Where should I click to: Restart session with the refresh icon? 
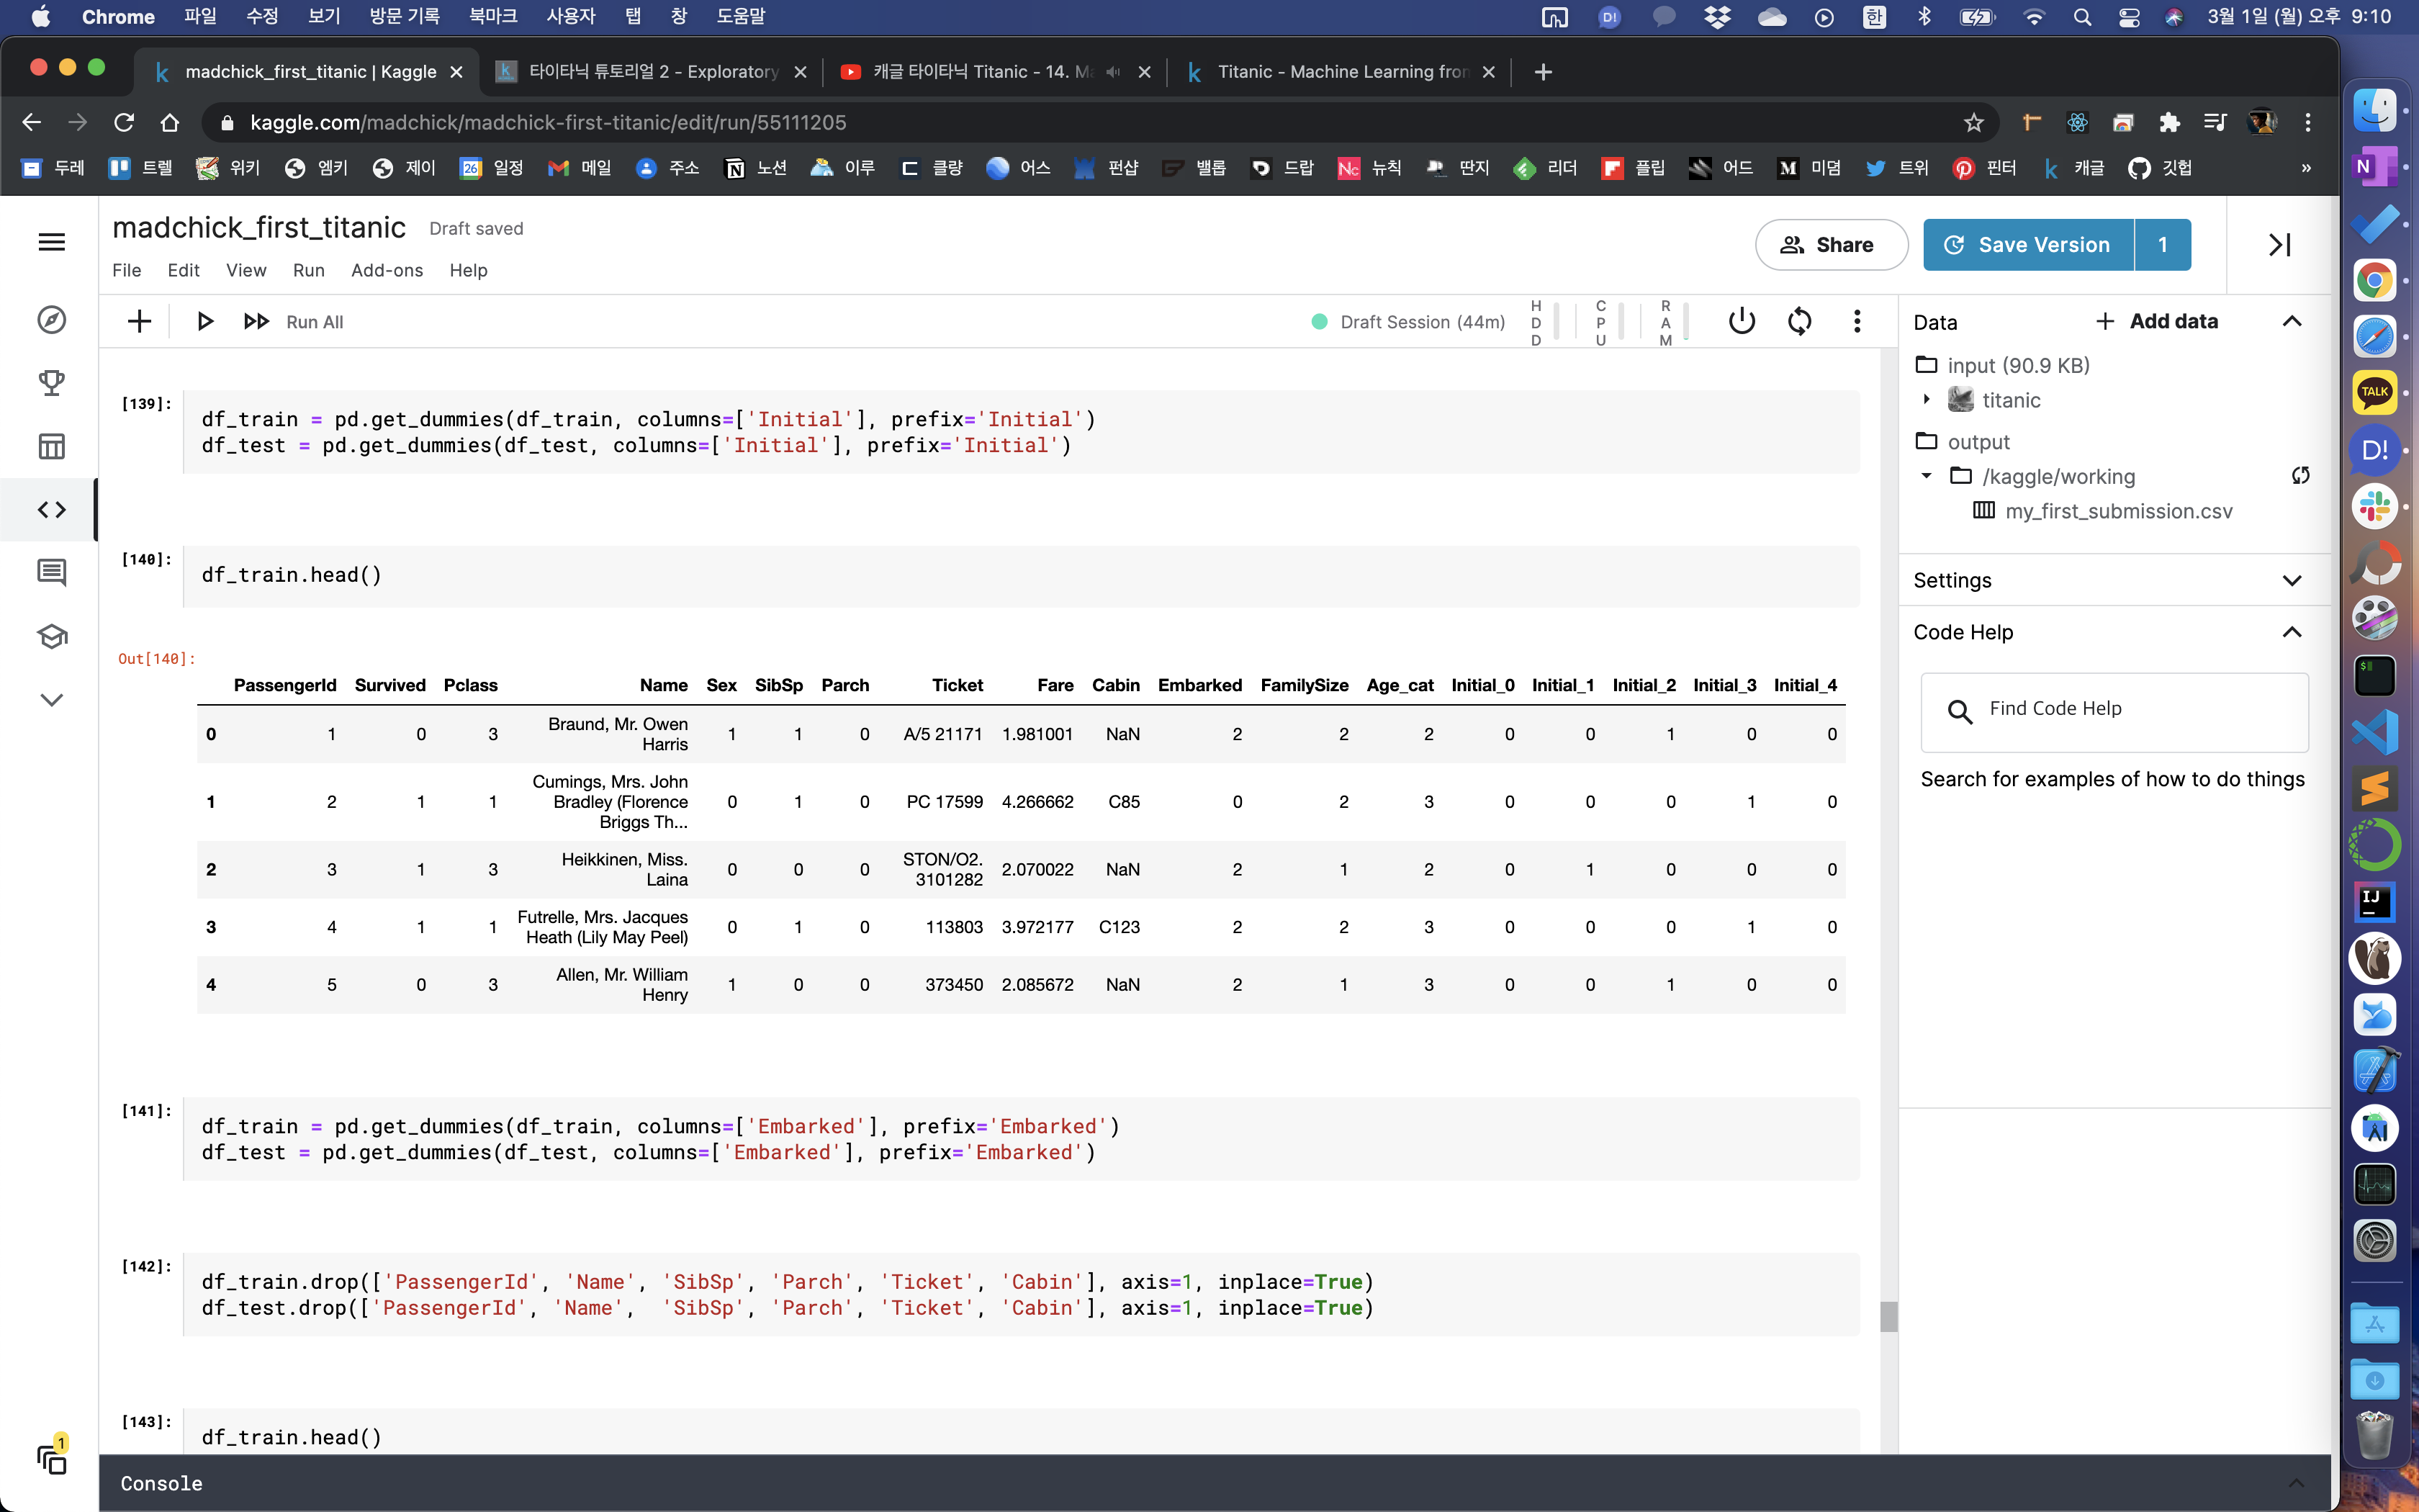coord(1799,321)
